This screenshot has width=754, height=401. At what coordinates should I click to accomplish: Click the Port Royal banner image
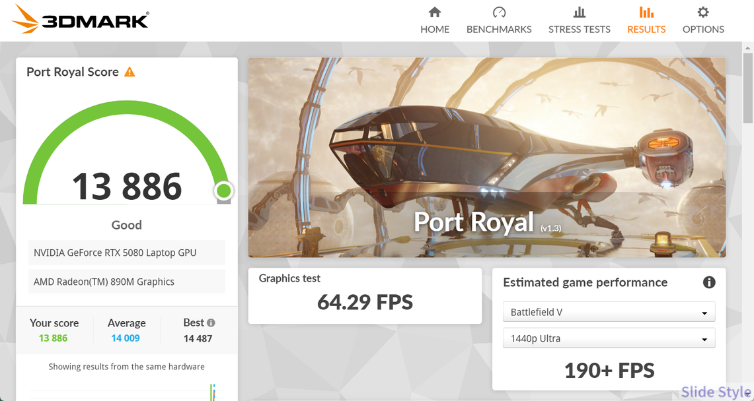(x=486, y=157)
